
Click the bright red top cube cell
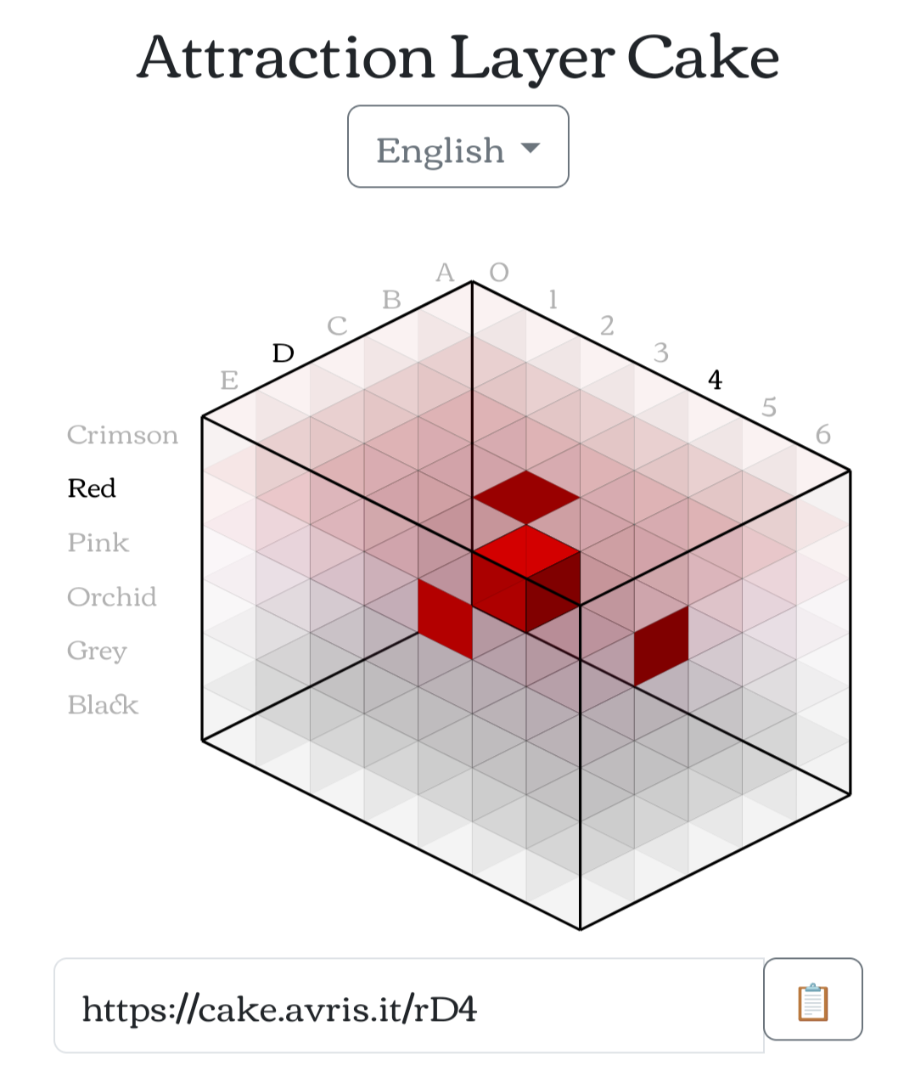click(x=526, y=552)
